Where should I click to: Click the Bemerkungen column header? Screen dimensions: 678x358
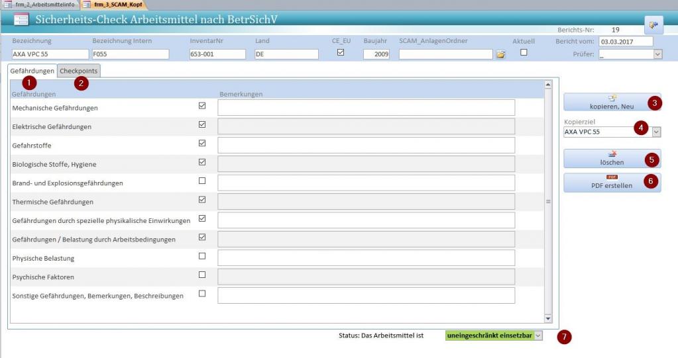pos(241,94)
